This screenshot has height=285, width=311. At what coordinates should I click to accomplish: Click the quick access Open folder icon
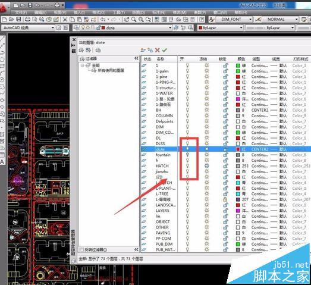tap(23, 5)
